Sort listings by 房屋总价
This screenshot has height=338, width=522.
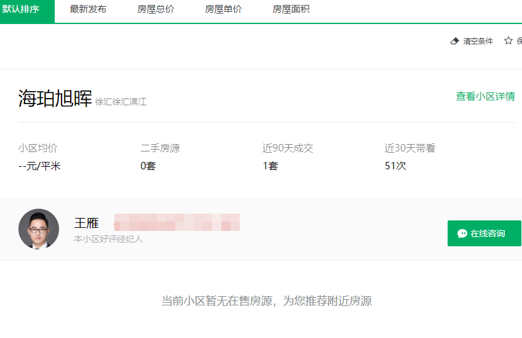point(156,10)
